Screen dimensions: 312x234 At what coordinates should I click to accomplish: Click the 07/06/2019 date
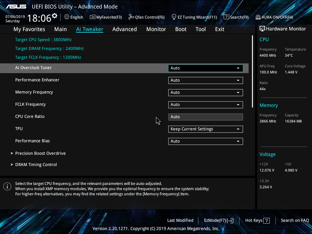15,17
